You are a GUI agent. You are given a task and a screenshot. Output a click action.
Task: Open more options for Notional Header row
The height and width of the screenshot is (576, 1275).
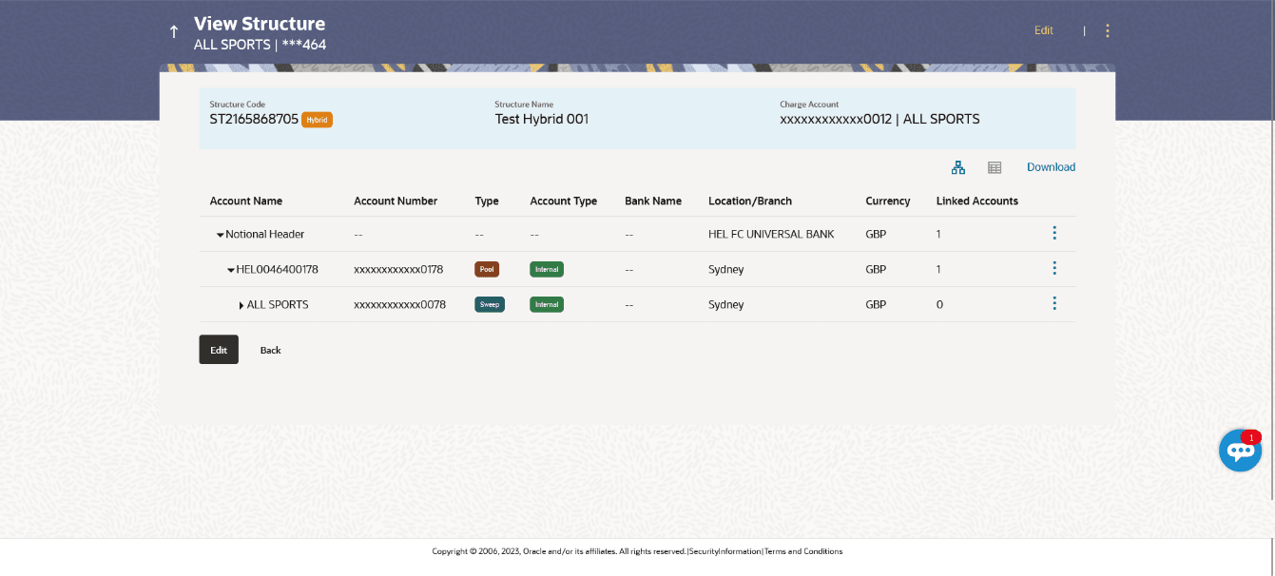1053,233
